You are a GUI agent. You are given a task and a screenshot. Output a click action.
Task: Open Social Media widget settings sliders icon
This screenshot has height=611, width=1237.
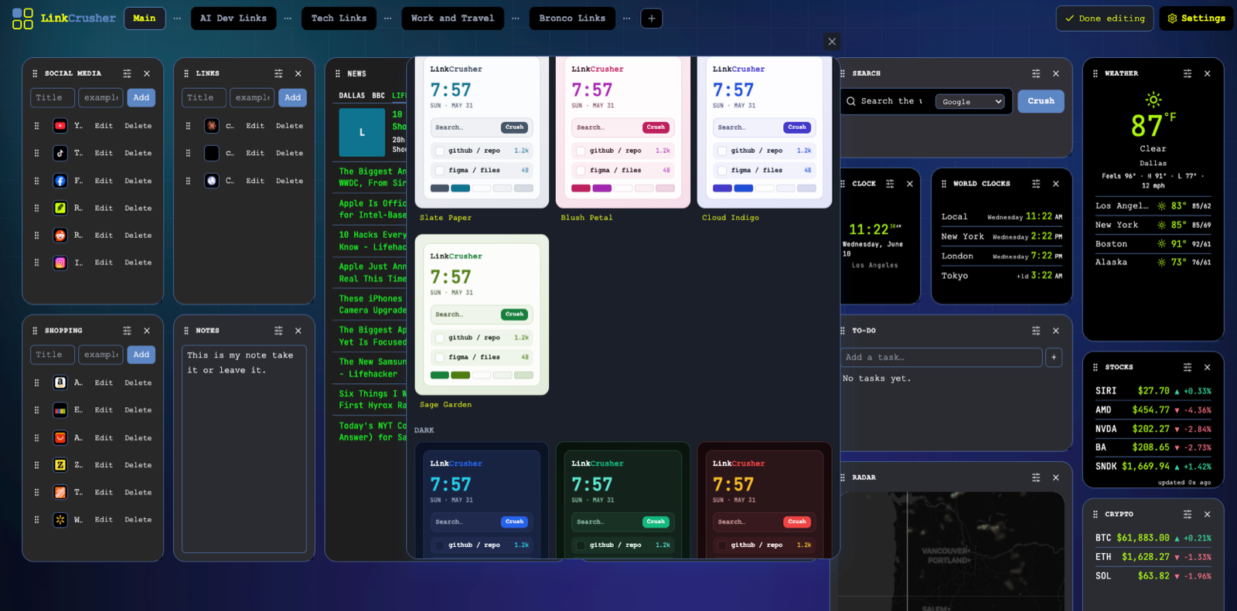tap(127, 73)
